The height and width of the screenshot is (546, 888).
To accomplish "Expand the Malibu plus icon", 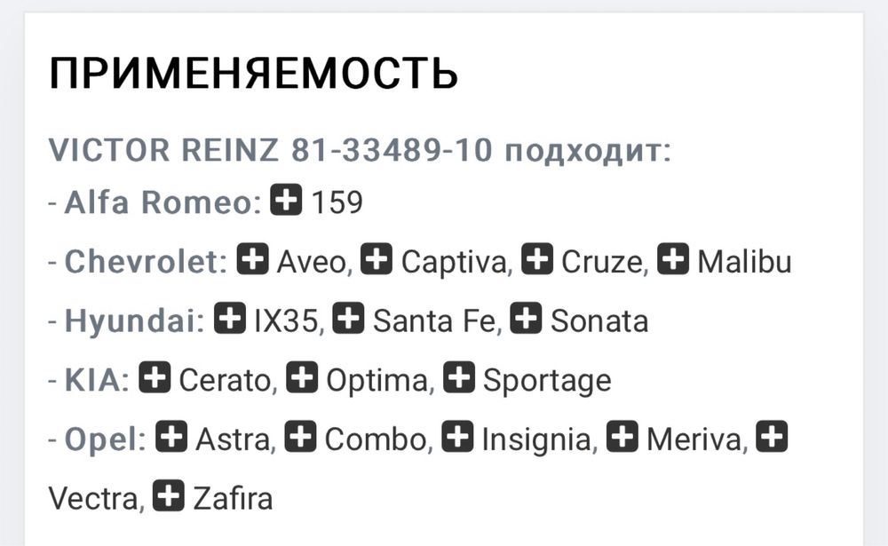I will pos(674,261).
